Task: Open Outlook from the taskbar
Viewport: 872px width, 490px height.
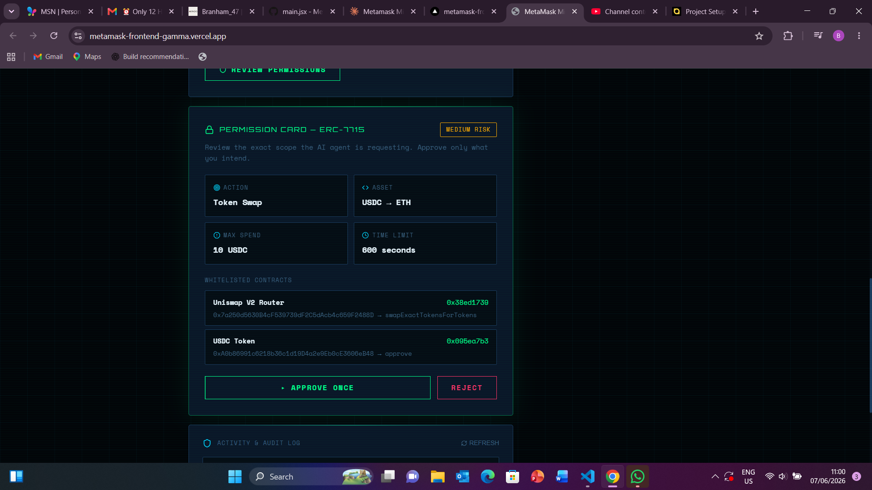Action: [463, 476]
